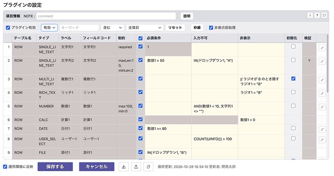
Task: Click the 必須条件 cell '数値1 >= 80'
Action: (168, 130)
